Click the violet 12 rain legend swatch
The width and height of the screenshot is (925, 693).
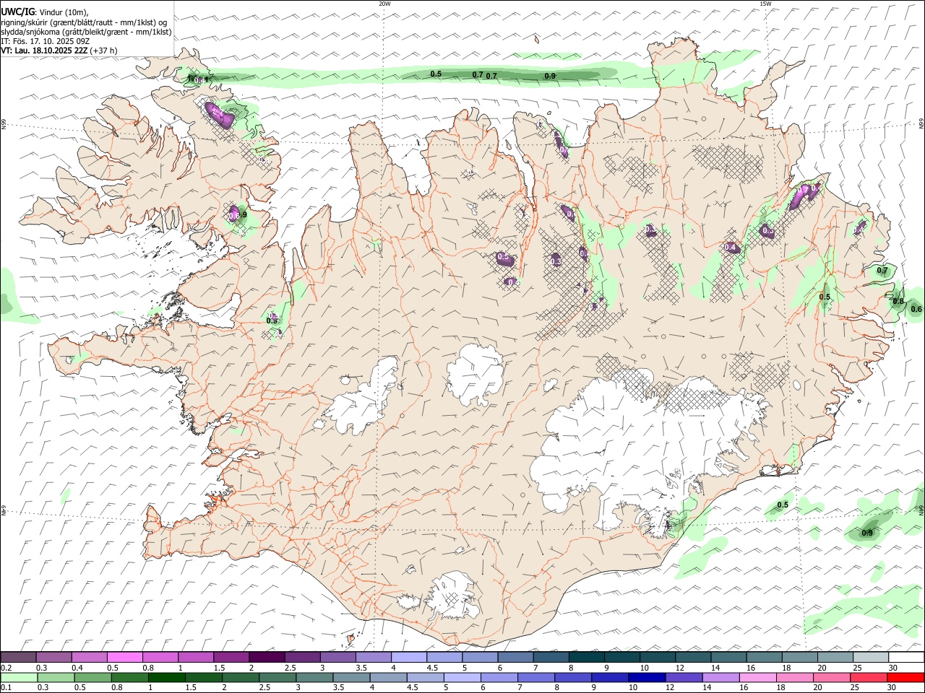click(684, 677)
